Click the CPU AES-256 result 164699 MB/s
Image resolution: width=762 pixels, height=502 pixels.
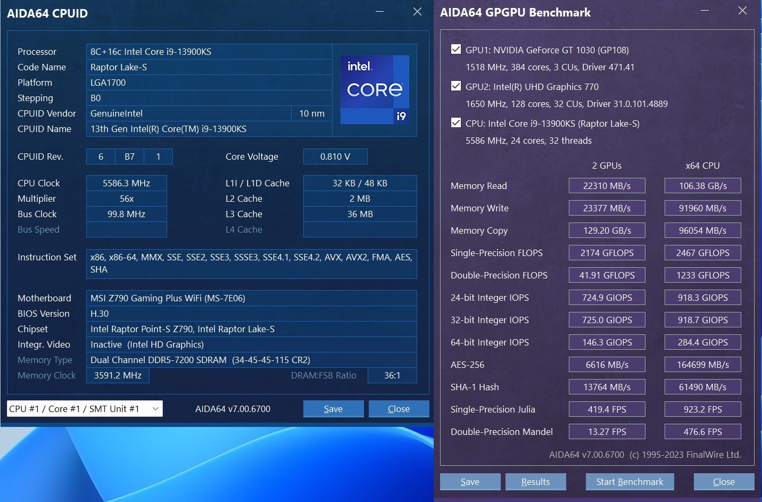pyautogui.click(x=702, y=365)
